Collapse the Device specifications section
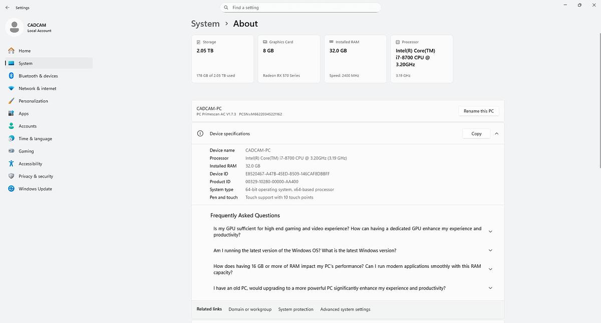Viewport: 601px width, 323px height. [496, 134]
